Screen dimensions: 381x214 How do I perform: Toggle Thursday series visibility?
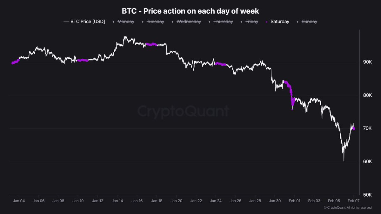click(223, 22)
